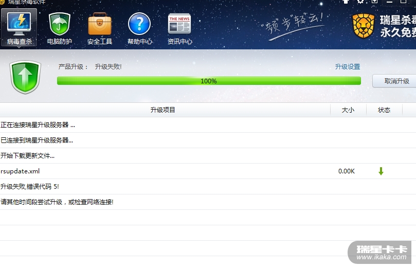Select the row 已连接到瑞星升级服务器
This screenshot has height=267, width=416.
point(208,140)
